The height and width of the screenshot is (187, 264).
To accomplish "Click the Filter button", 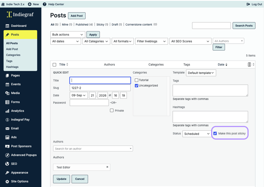I will pyautogui.click(x=219, y=47).
